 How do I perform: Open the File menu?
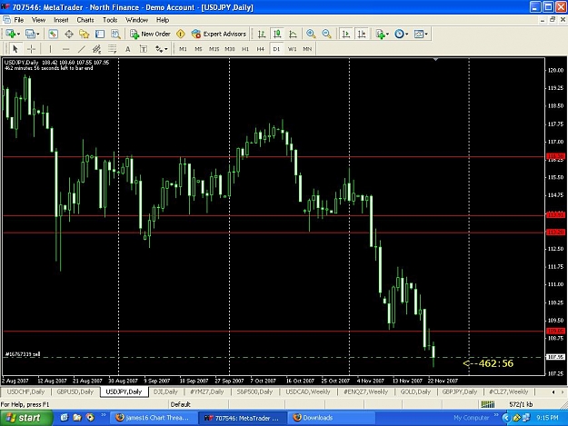click(18, 20)
